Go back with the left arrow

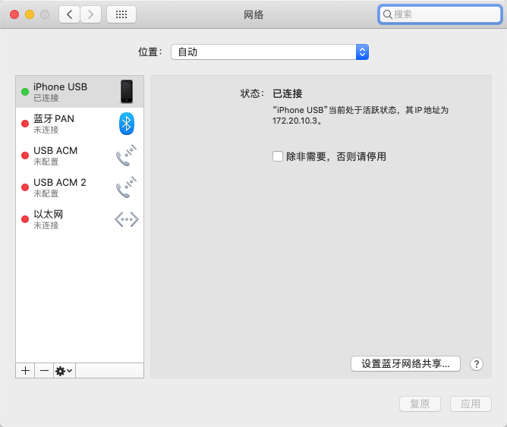pyautogui.click(x=69, y=14)
